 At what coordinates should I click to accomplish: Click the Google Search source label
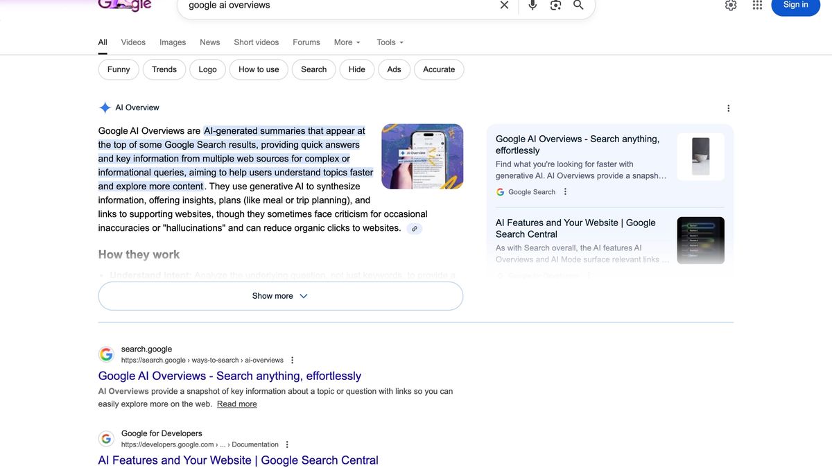[532, 192]
